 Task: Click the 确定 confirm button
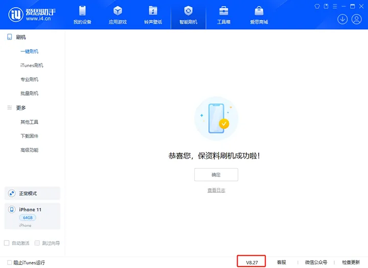coord(216,174)
